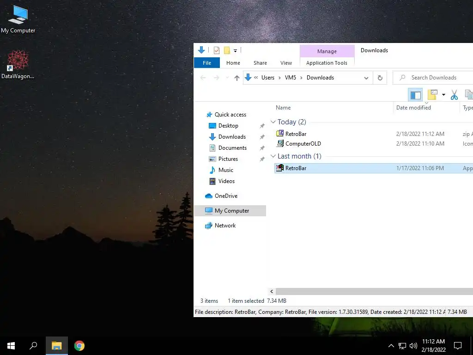Click the Forward navigation arrow
This screenshot has width=473, height=355.
[216, 78]
